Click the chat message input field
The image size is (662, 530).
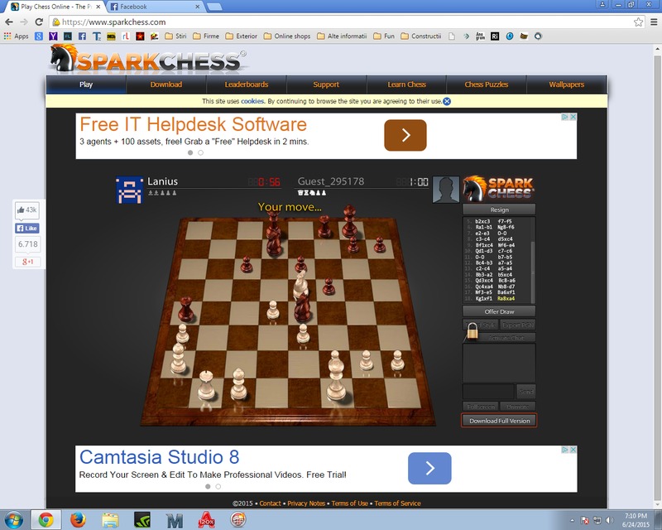coord(488,392)
